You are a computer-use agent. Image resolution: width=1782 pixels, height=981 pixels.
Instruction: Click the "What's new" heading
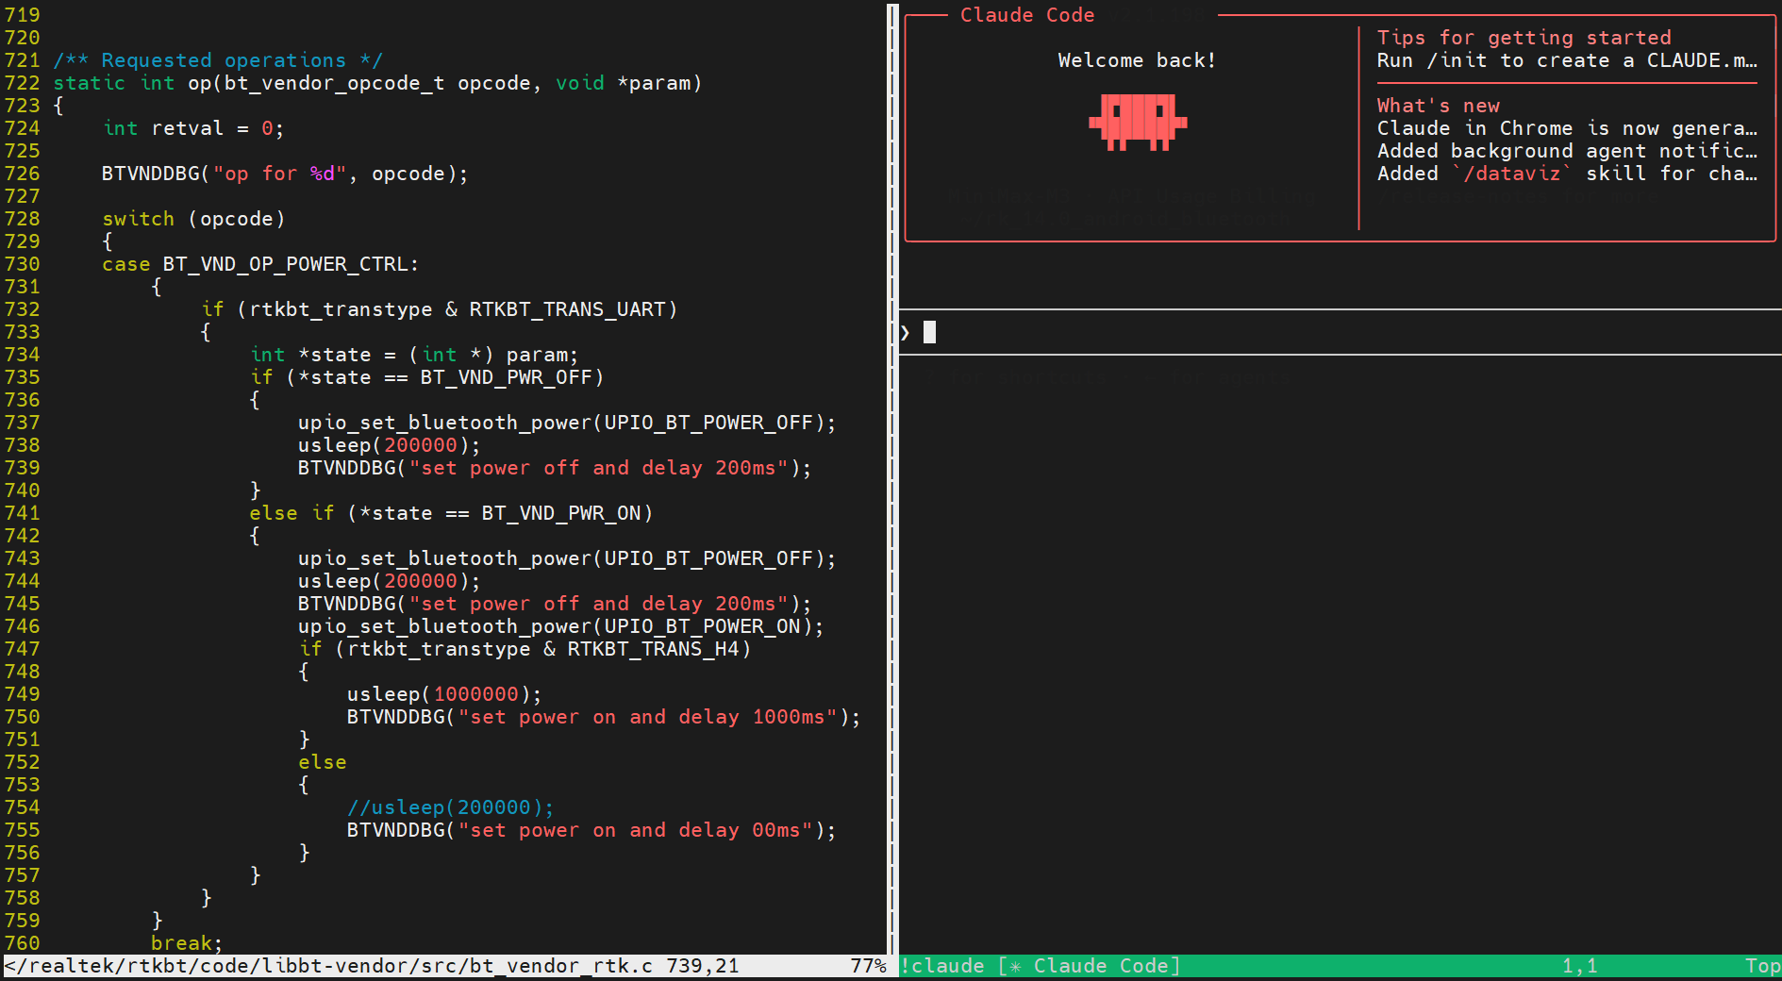click(1439, 106)
